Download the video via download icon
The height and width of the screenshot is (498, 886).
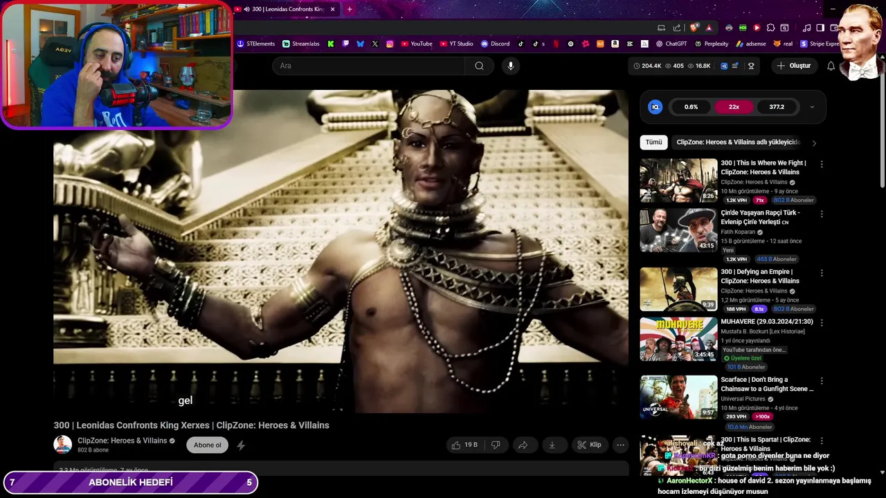tap(552, 445)
